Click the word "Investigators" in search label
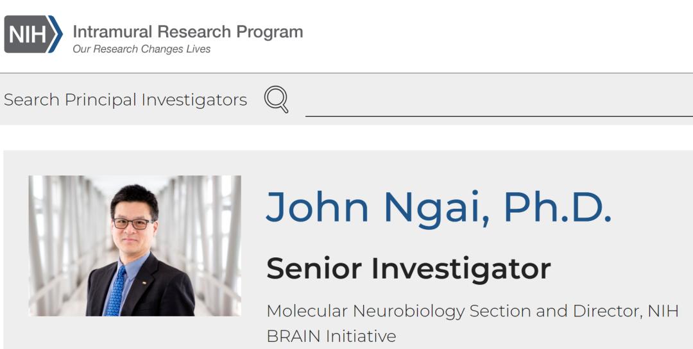The image size is (693, 349). [194, 100]
